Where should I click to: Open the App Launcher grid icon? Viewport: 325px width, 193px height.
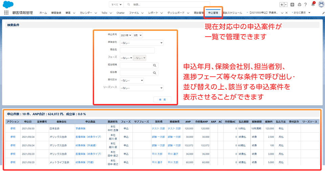click(x=6, y=13)
